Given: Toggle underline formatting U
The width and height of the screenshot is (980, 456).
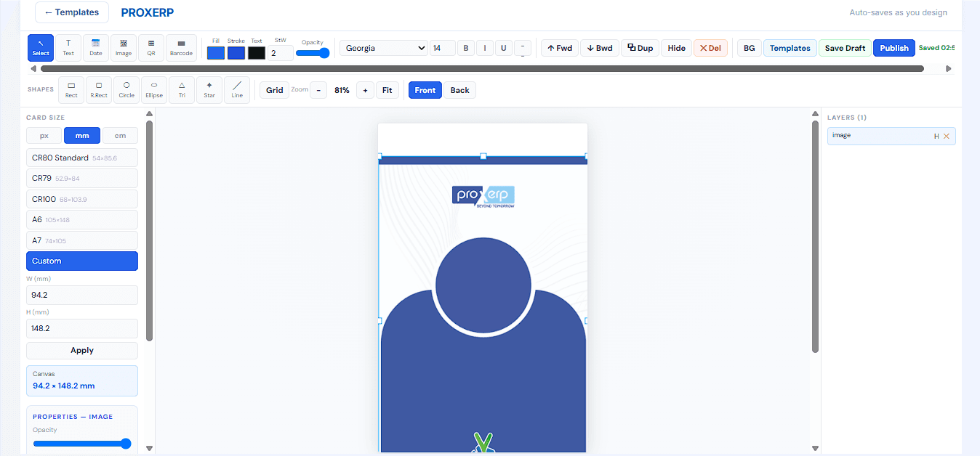Looking at the screenshot, I should click(504, 48).
